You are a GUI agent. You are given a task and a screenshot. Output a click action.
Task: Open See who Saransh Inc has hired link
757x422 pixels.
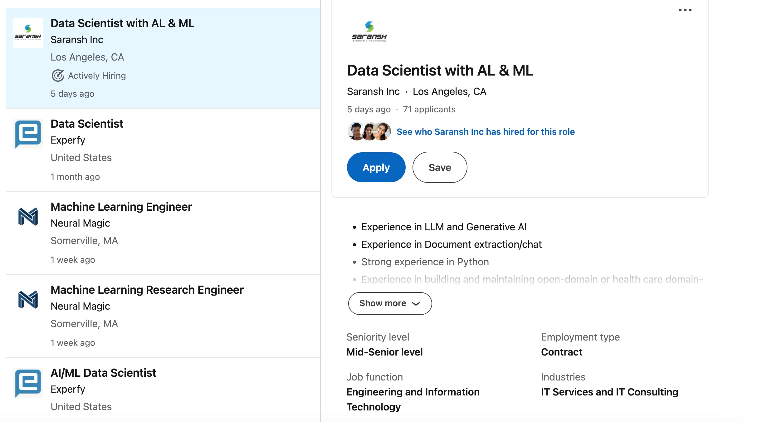(x=486, y=132)
